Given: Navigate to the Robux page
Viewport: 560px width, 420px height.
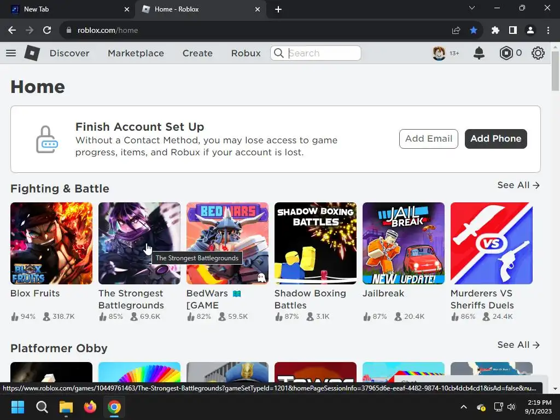Looking at the screenshot, I should 246,53.
